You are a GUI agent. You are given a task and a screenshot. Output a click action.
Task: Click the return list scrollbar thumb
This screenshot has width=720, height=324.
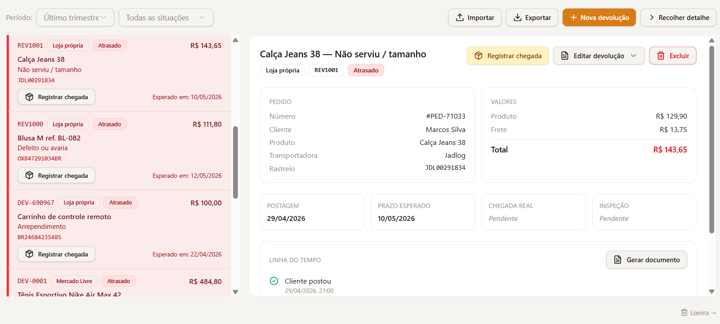click(x=236, y=162)
